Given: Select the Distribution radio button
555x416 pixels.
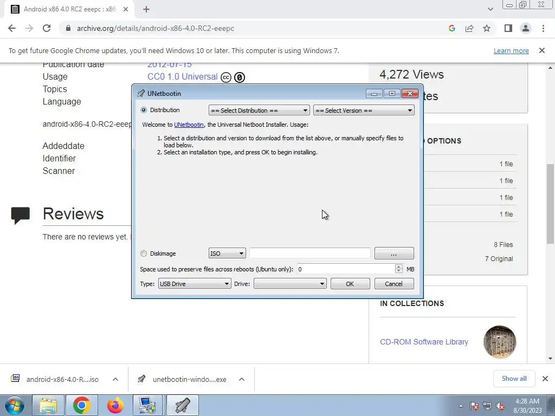Looking at the screenshot, I should [143, 110].
